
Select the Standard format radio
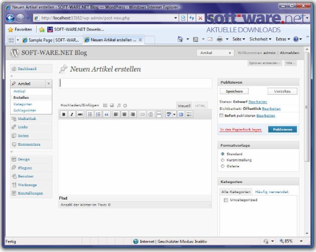point(222,154)
